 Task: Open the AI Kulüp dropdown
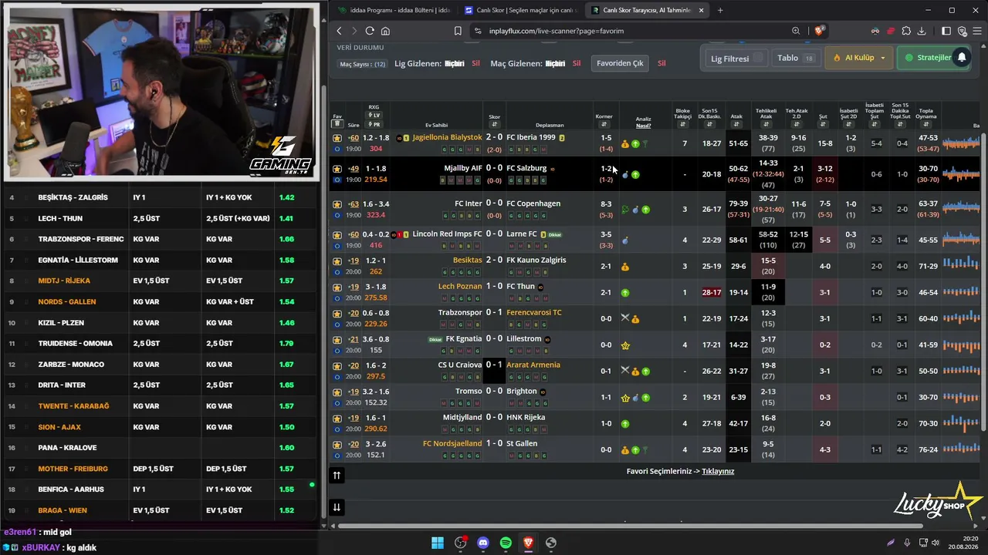pos(859,58)
